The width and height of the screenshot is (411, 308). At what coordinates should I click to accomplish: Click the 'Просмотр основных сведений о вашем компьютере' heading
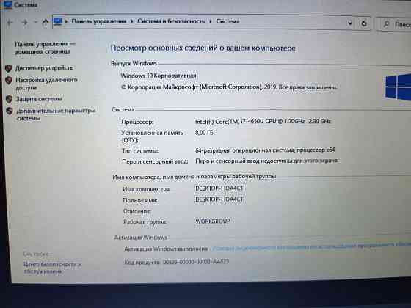(x=203, y=48)
